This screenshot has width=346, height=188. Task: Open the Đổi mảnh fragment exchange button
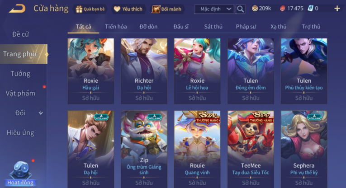click(166, 9)
